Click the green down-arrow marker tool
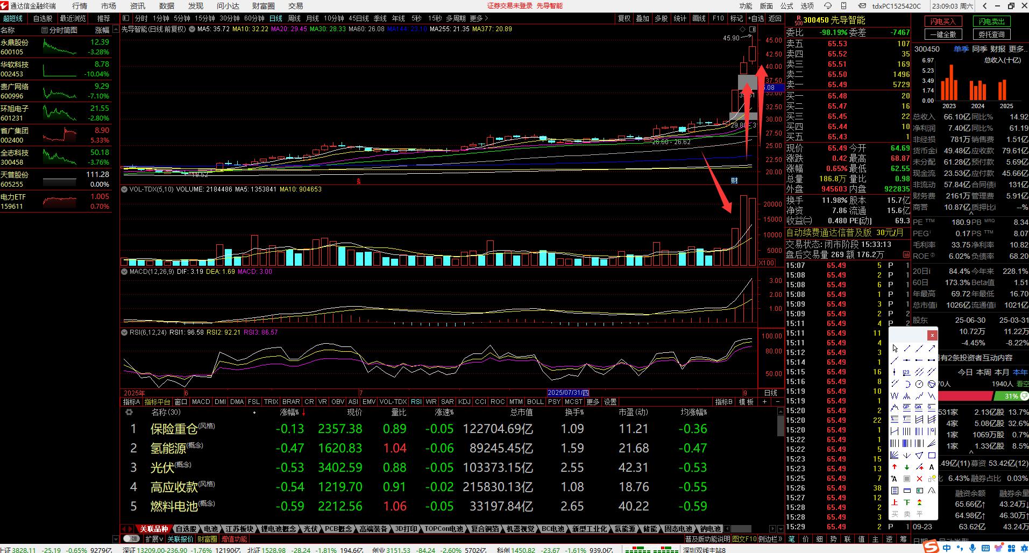 907,467
